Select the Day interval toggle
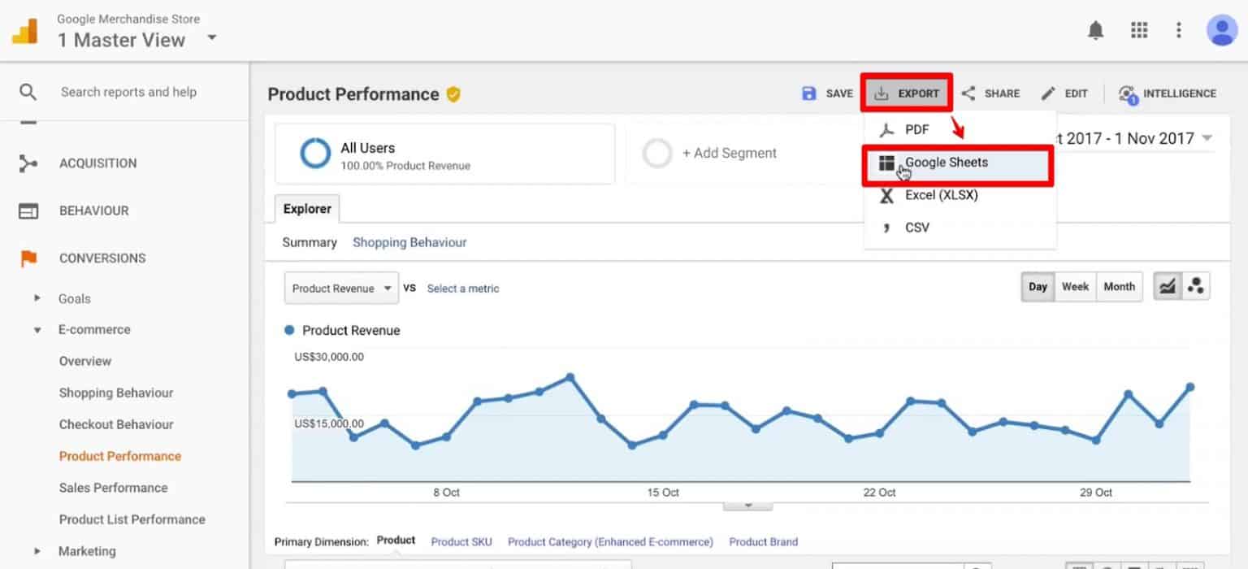 [1038, 287]
